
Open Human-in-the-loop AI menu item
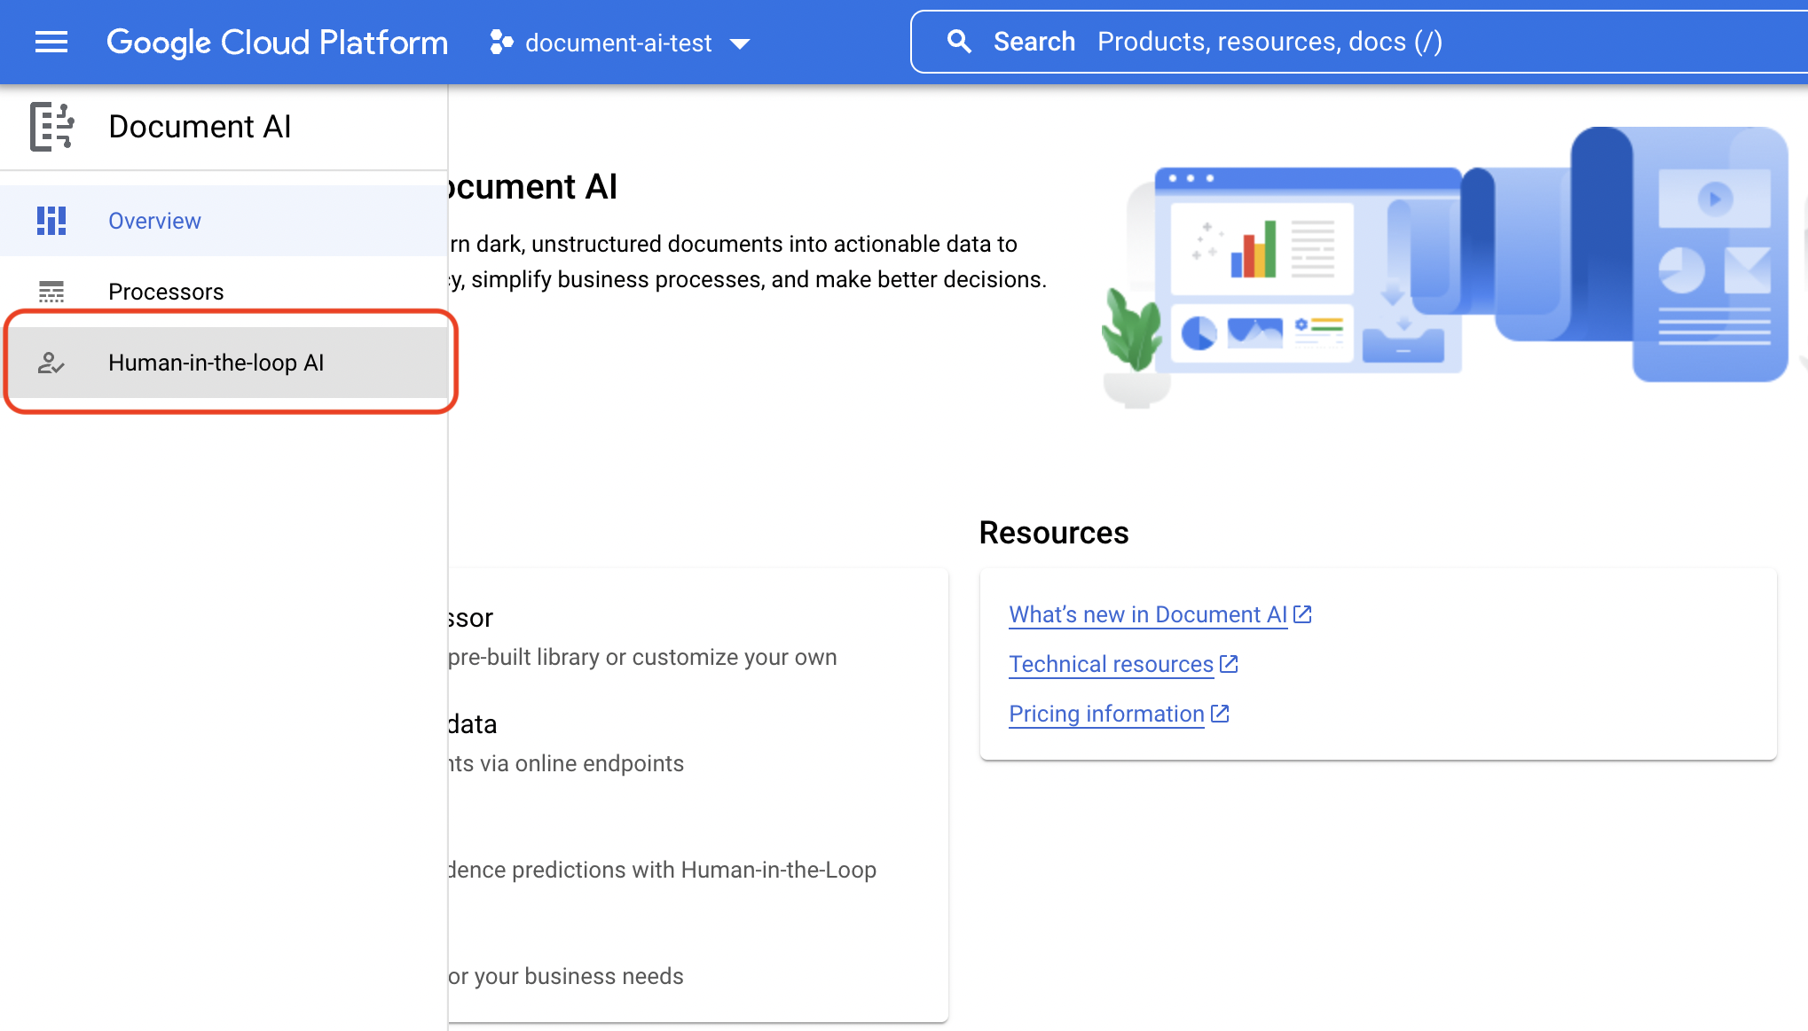(x=216, y=363)
